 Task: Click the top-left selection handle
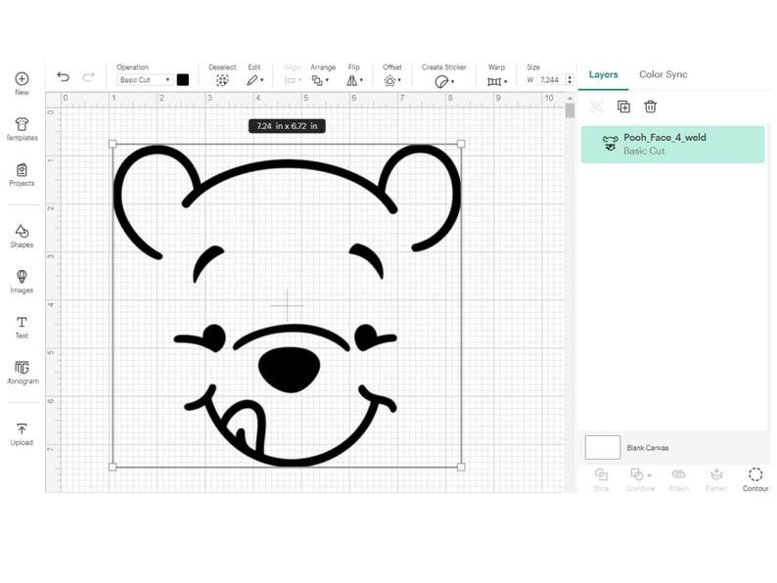(x=113, y=144)
